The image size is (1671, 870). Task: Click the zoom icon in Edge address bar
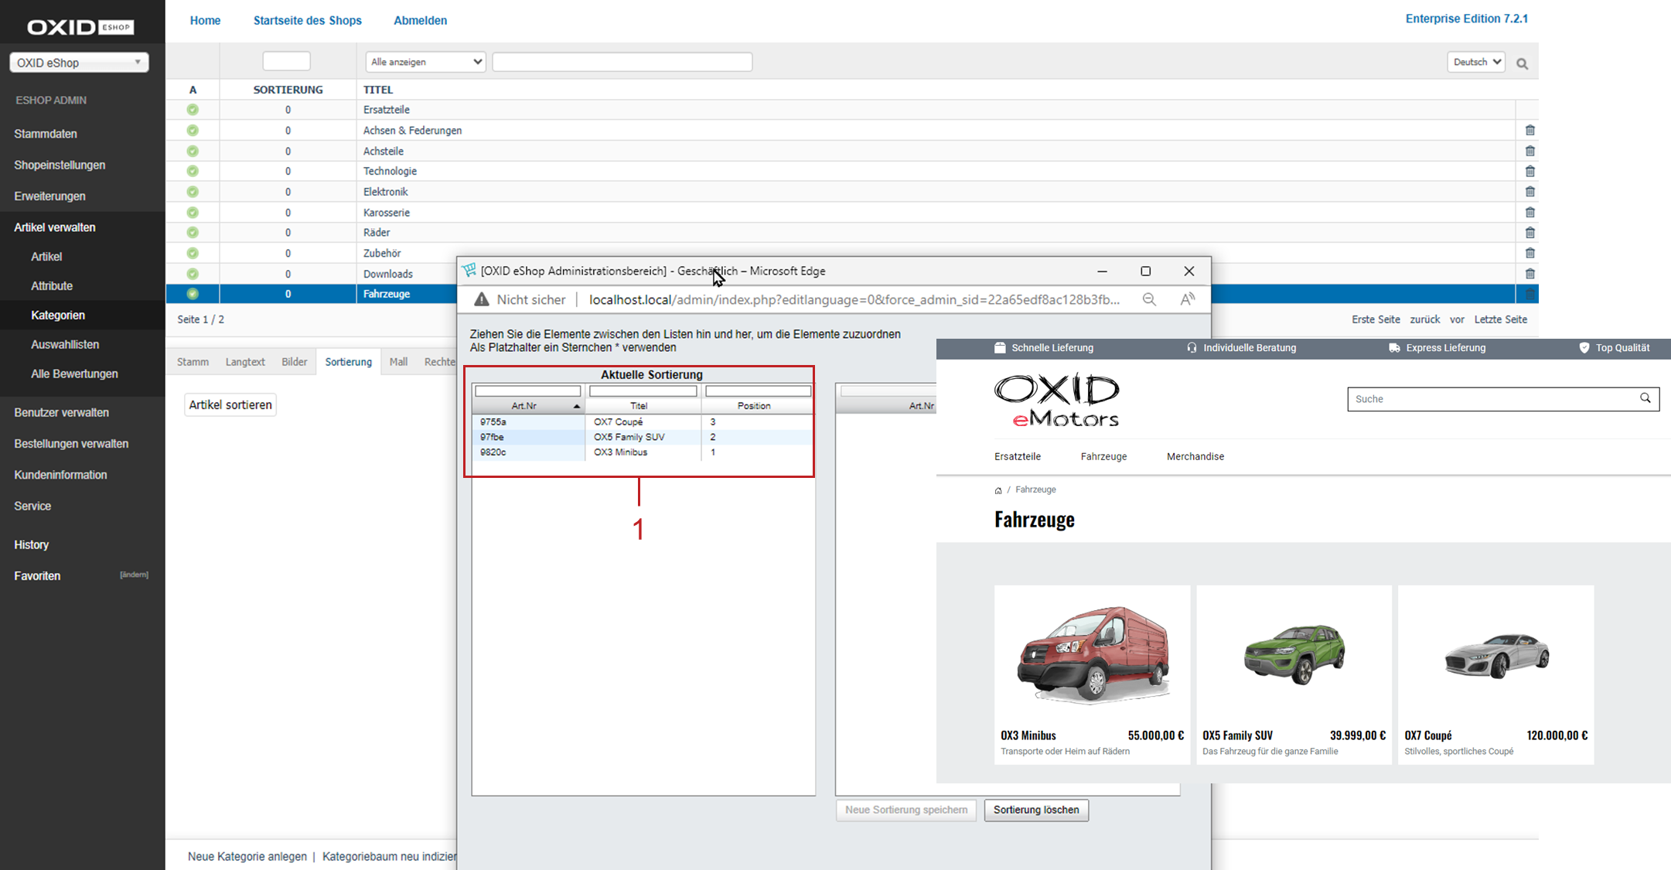point(1149,300)
